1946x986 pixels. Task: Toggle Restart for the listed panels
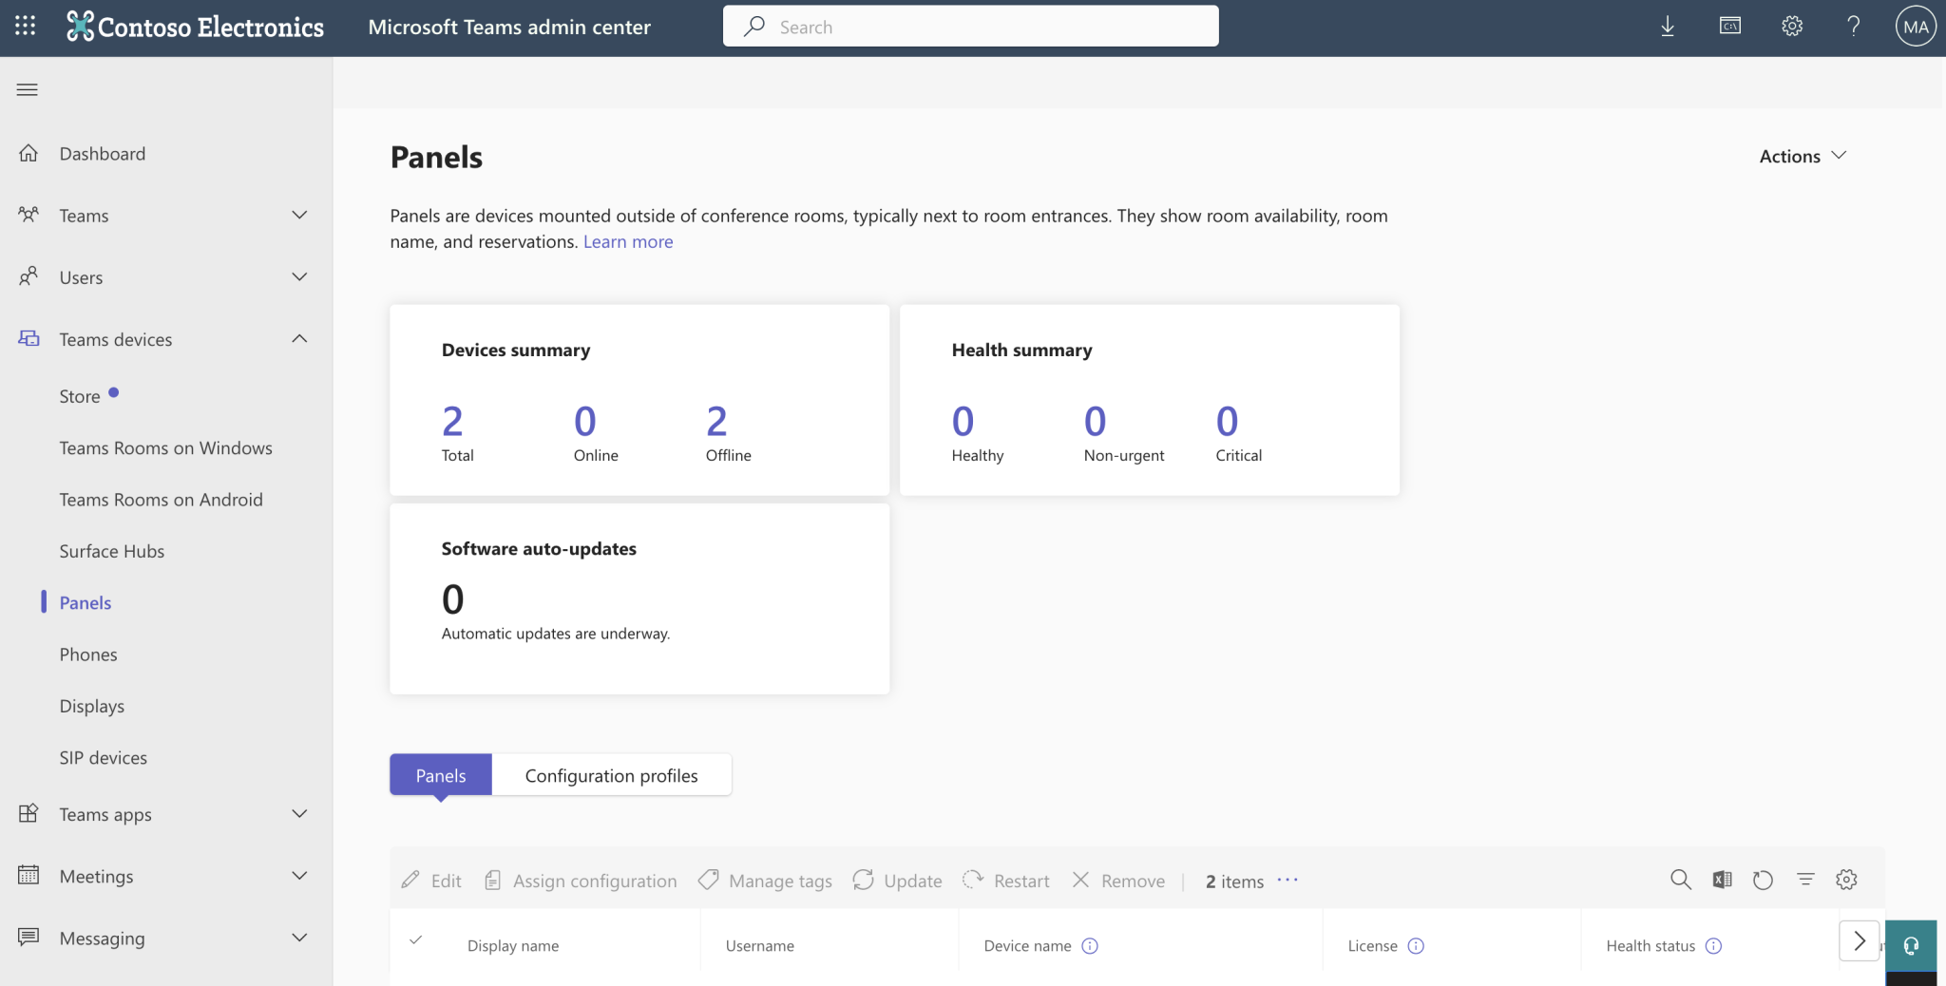1006,881
